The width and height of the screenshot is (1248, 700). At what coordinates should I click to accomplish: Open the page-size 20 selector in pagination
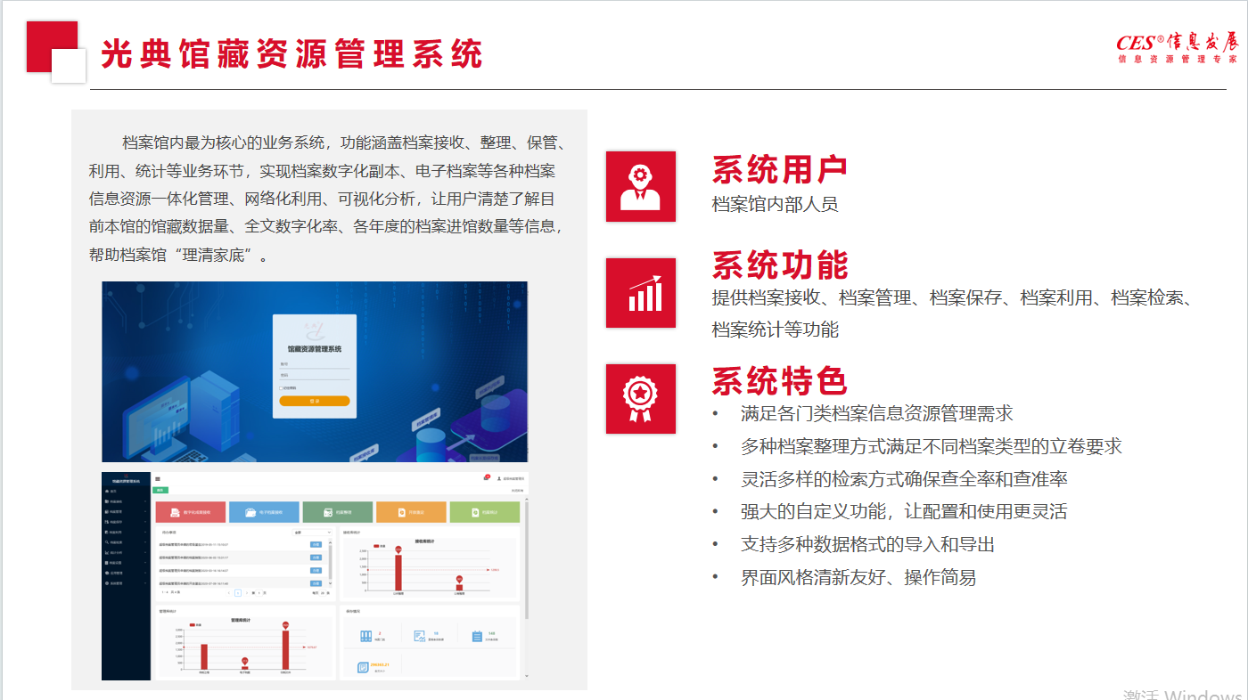click(323, 593)
